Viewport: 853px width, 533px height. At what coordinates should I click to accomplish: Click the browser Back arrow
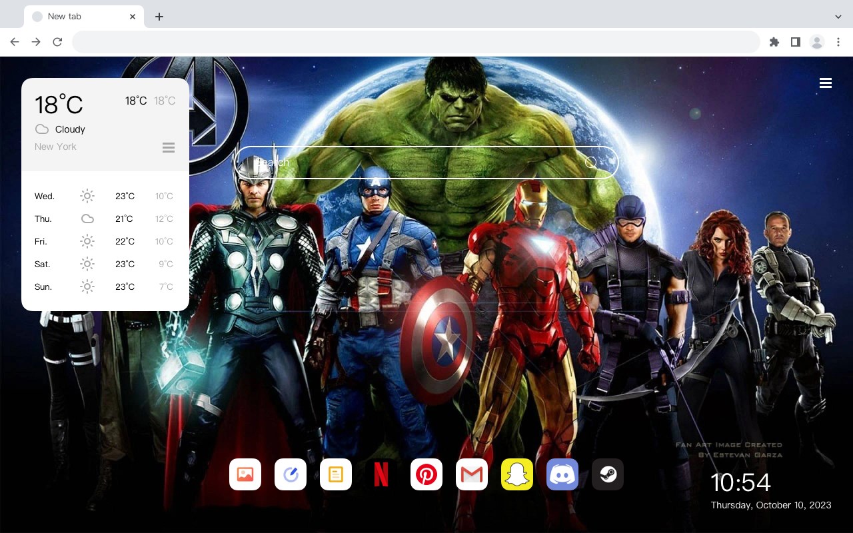pyautogui.click(x=15, y=42)
